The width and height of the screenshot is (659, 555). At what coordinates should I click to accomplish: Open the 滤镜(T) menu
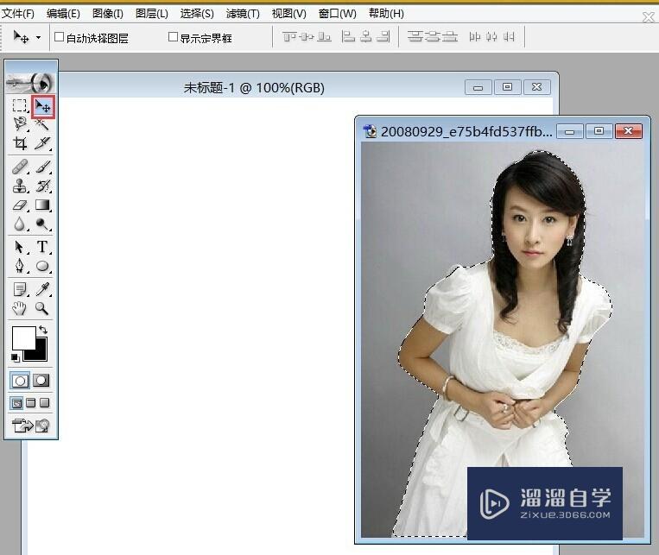click(x=243, y=14)
